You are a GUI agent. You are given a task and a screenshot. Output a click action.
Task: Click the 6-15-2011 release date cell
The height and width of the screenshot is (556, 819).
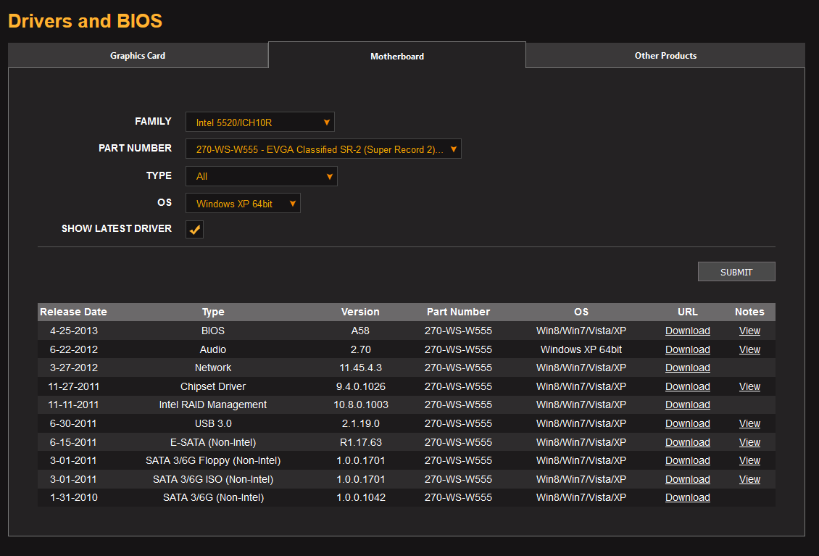click(x=74, y=443)
